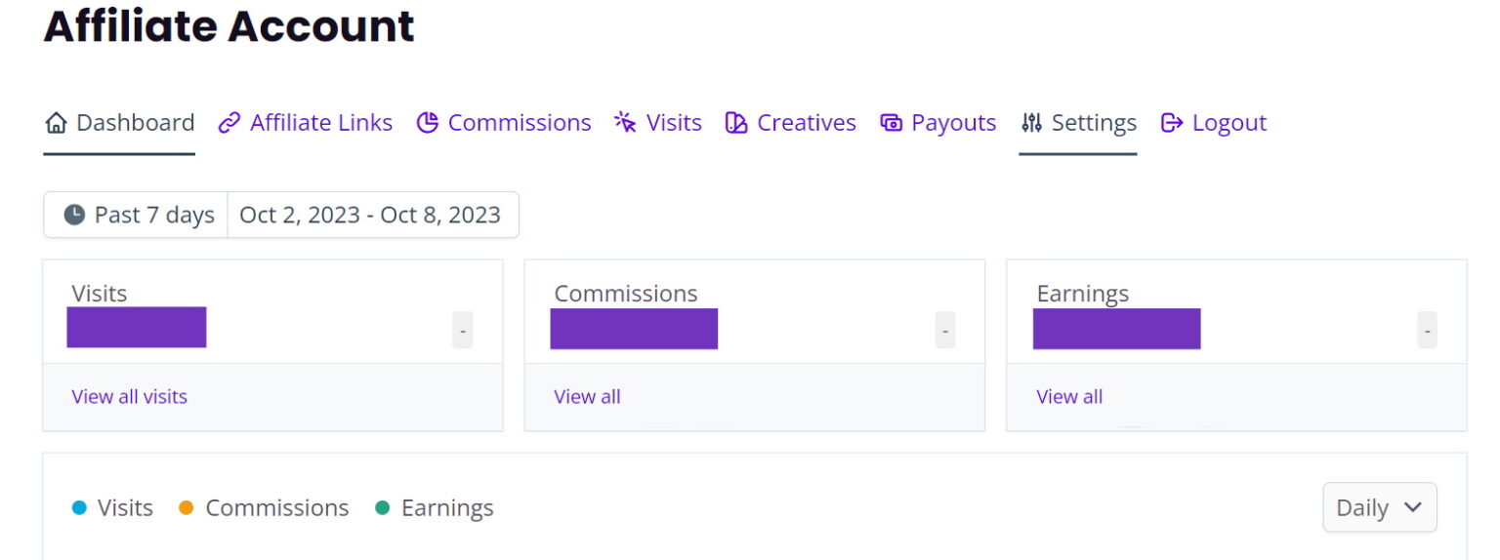Click the teal Earnings legend dot
Viewport: 1500px width, 560px height.
383,508
